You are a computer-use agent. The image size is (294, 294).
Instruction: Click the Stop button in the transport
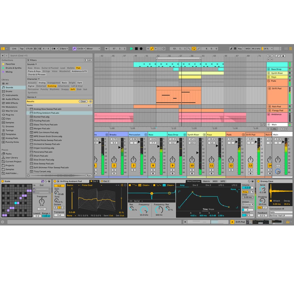(x=136, y=49)
